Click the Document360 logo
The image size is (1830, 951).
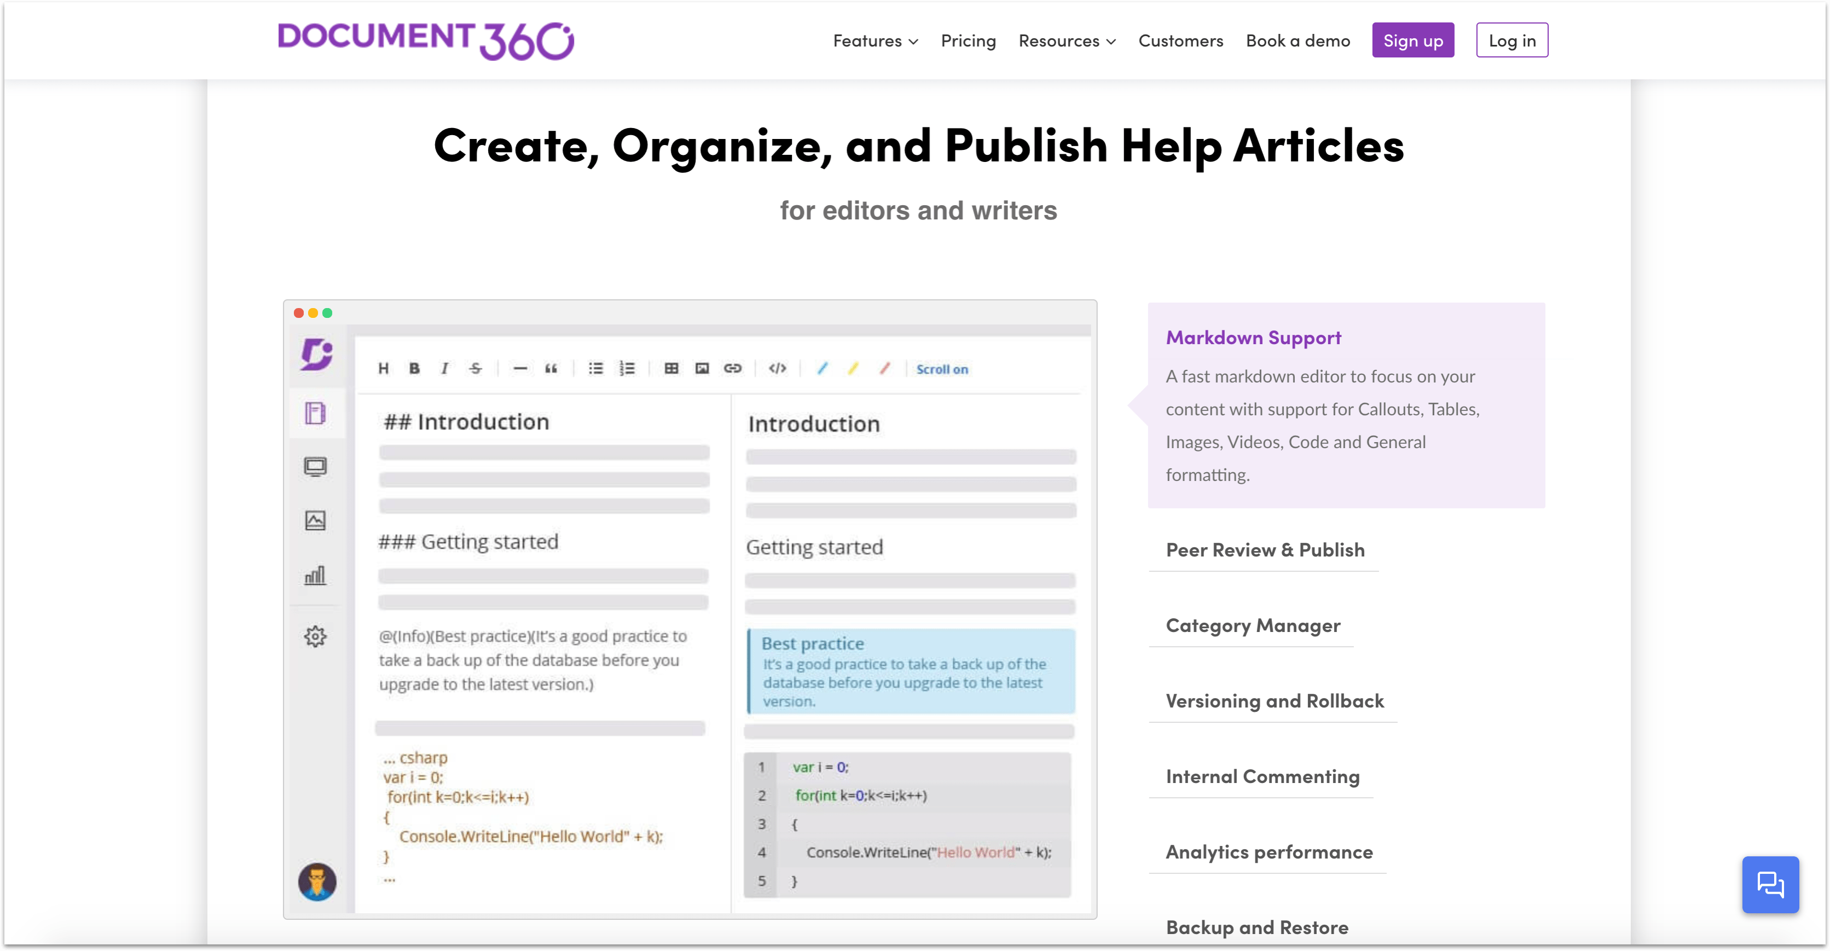click(426, 40)
